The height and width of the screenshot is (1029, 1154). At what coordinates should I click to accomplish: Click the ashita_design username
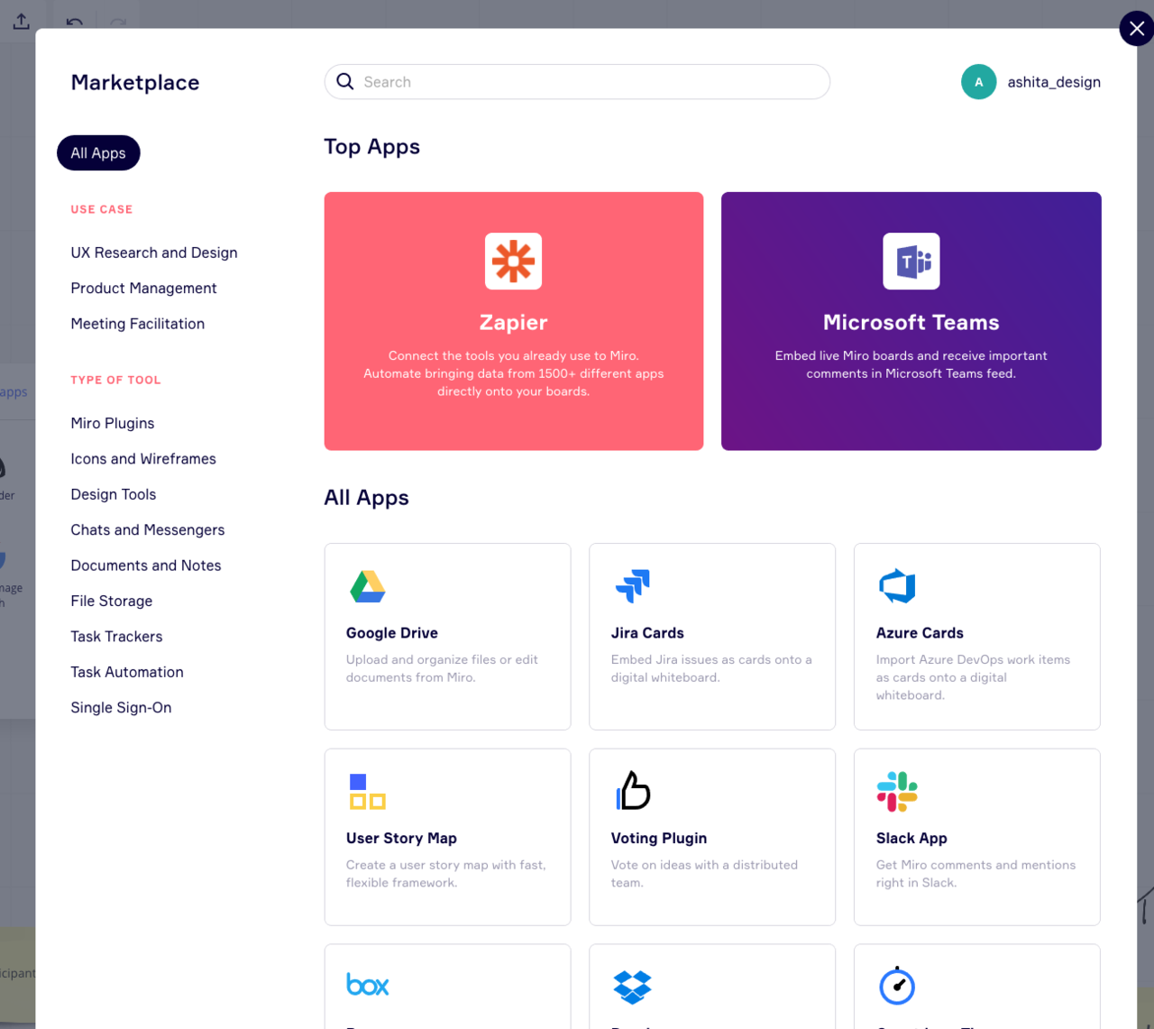pos(1054,82)
